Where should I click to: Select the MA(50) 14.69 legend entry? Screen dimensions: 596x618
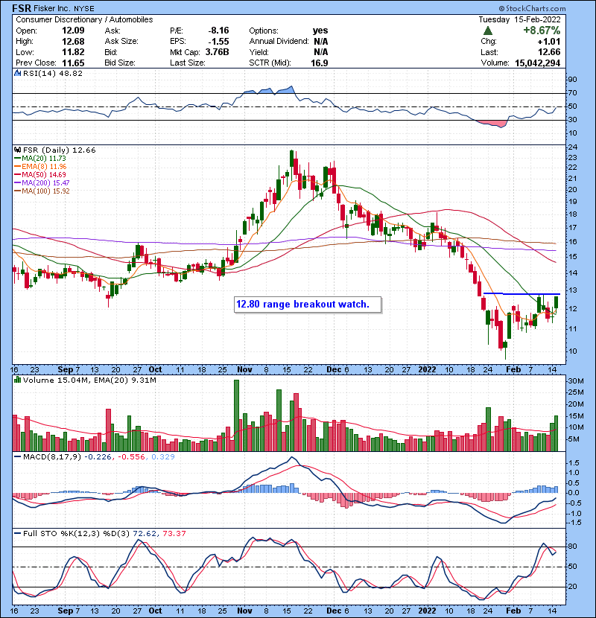click(x=40, y=174)
